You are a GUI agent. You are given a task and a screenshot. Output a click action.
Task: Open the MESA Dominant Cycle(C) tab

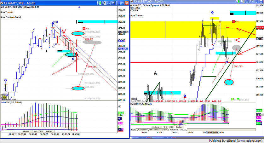tap(160, 130)
